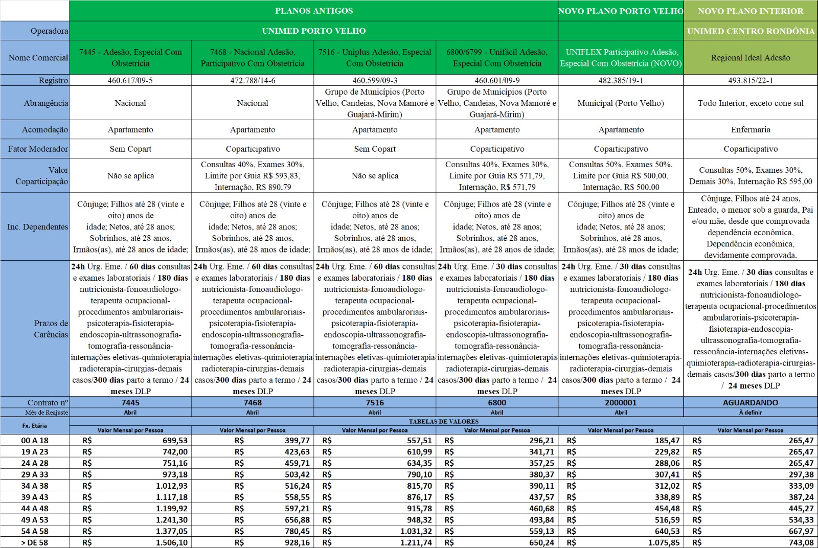Select Municipal (Porto Velho) coverage cell

[x=621, y=103]
